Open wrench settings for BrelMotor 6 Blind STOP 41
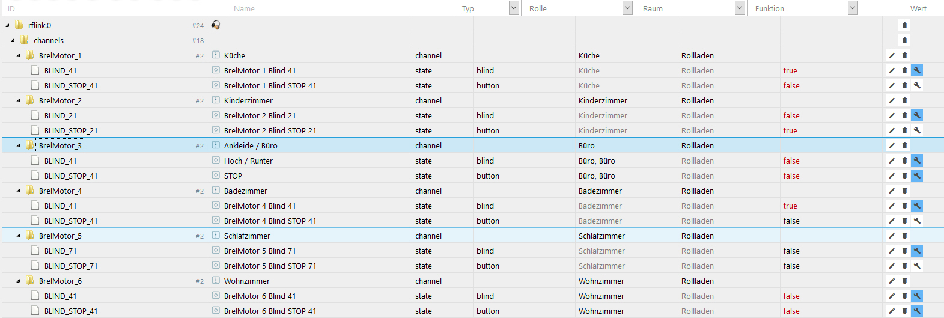The height and width of the screenshot is (318, 944). (917, 311)
